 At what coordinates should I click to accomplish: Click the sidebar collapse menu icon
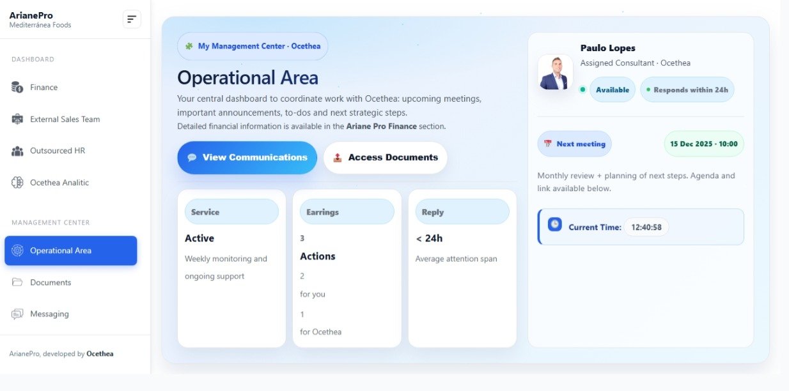(132, 19)
